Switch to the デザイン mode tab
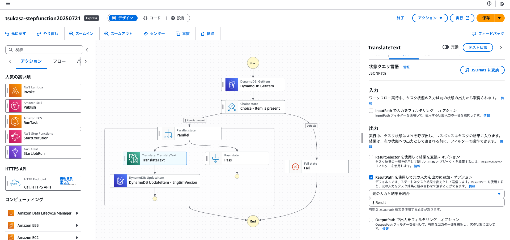The height and width of the screenshot is (240, 510). tap(123, 18)
